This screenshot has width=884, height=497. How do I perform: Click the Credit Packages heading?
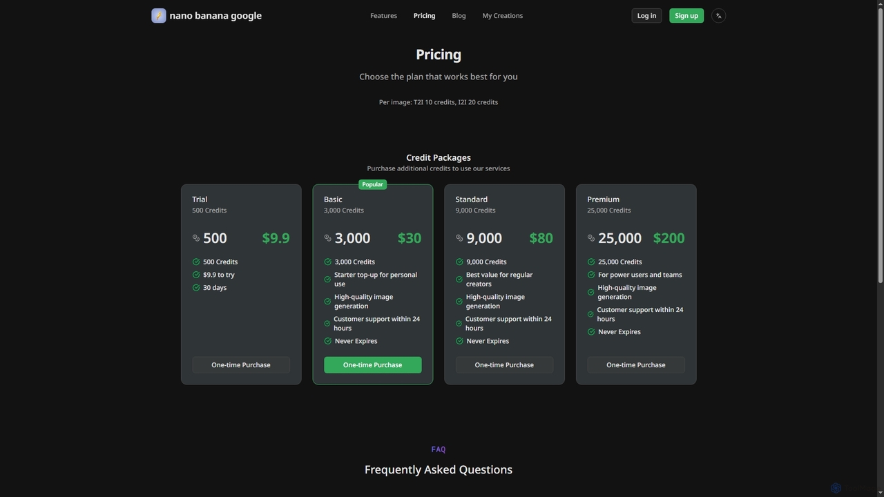[x=439, y=157]
